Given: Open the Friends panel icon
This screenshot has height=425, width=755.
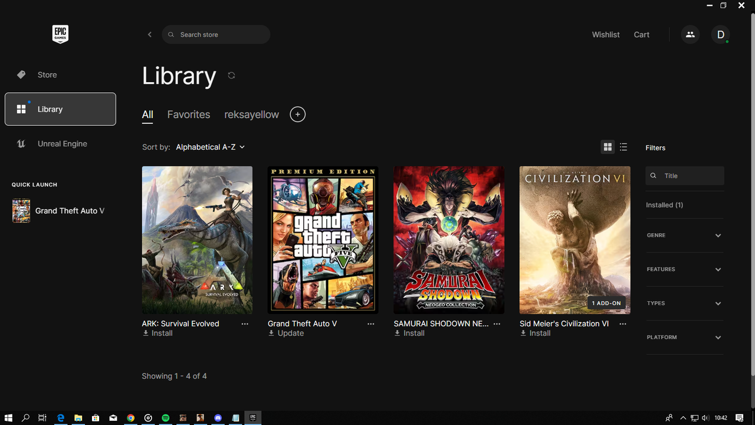Looking at the screenshot, I should coord(690,35).
